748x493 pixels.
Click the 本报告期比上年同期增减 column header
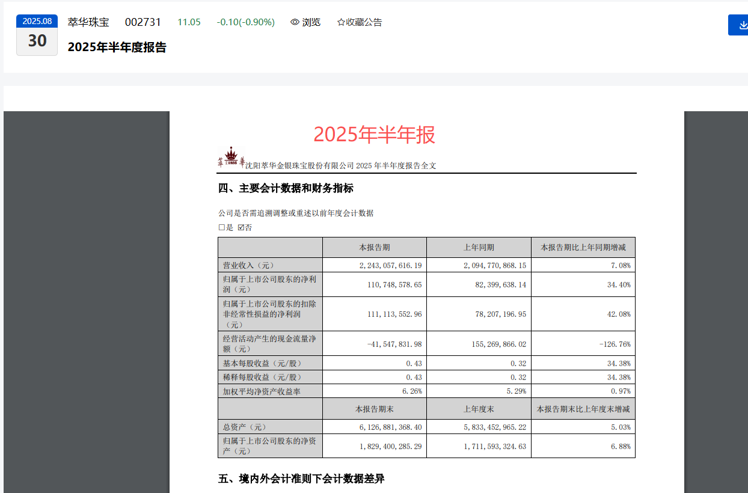[x=583, y=248]
